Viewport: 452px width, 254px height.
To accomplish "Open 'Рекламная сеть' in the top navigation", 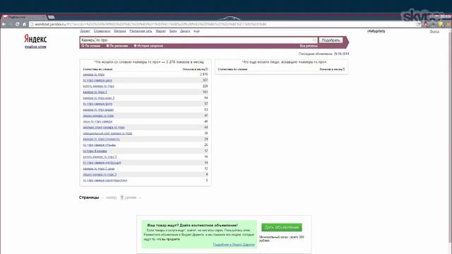I will pyautogui.click(x=141, y=31).
